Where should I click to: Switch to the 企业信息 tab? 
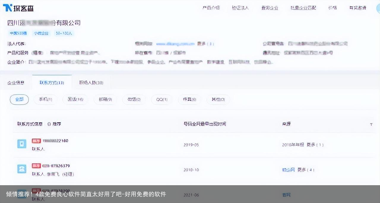tap(16, 83)
